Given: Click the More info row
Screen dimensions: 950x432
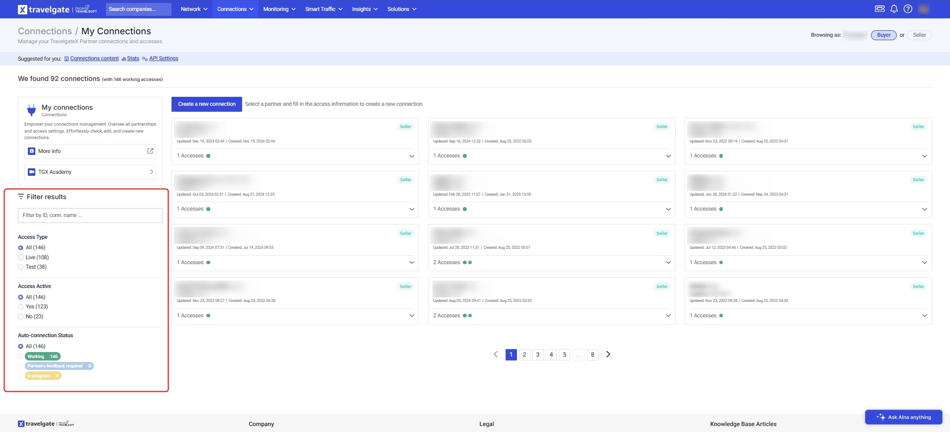Looking at the screenshot, I should (90, 151).
